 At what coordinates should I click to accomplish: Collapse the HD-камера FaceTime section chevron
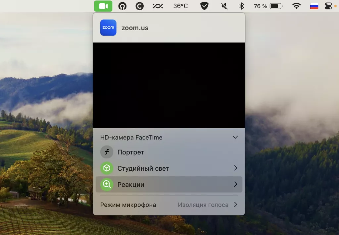point(235,137)
